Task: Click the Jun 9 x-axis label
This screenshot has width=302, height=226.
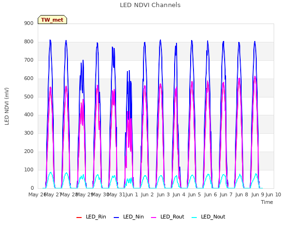Action: point(258,194)
